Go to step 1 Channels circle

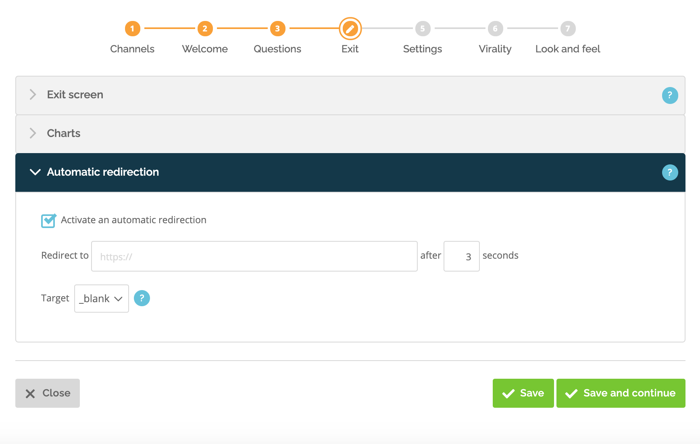point(132,29)
